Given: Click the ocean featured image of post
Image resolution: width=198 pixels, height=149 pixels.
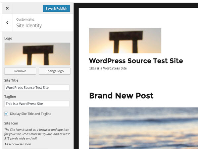Looking at the screenshot, I should [143, 128].
